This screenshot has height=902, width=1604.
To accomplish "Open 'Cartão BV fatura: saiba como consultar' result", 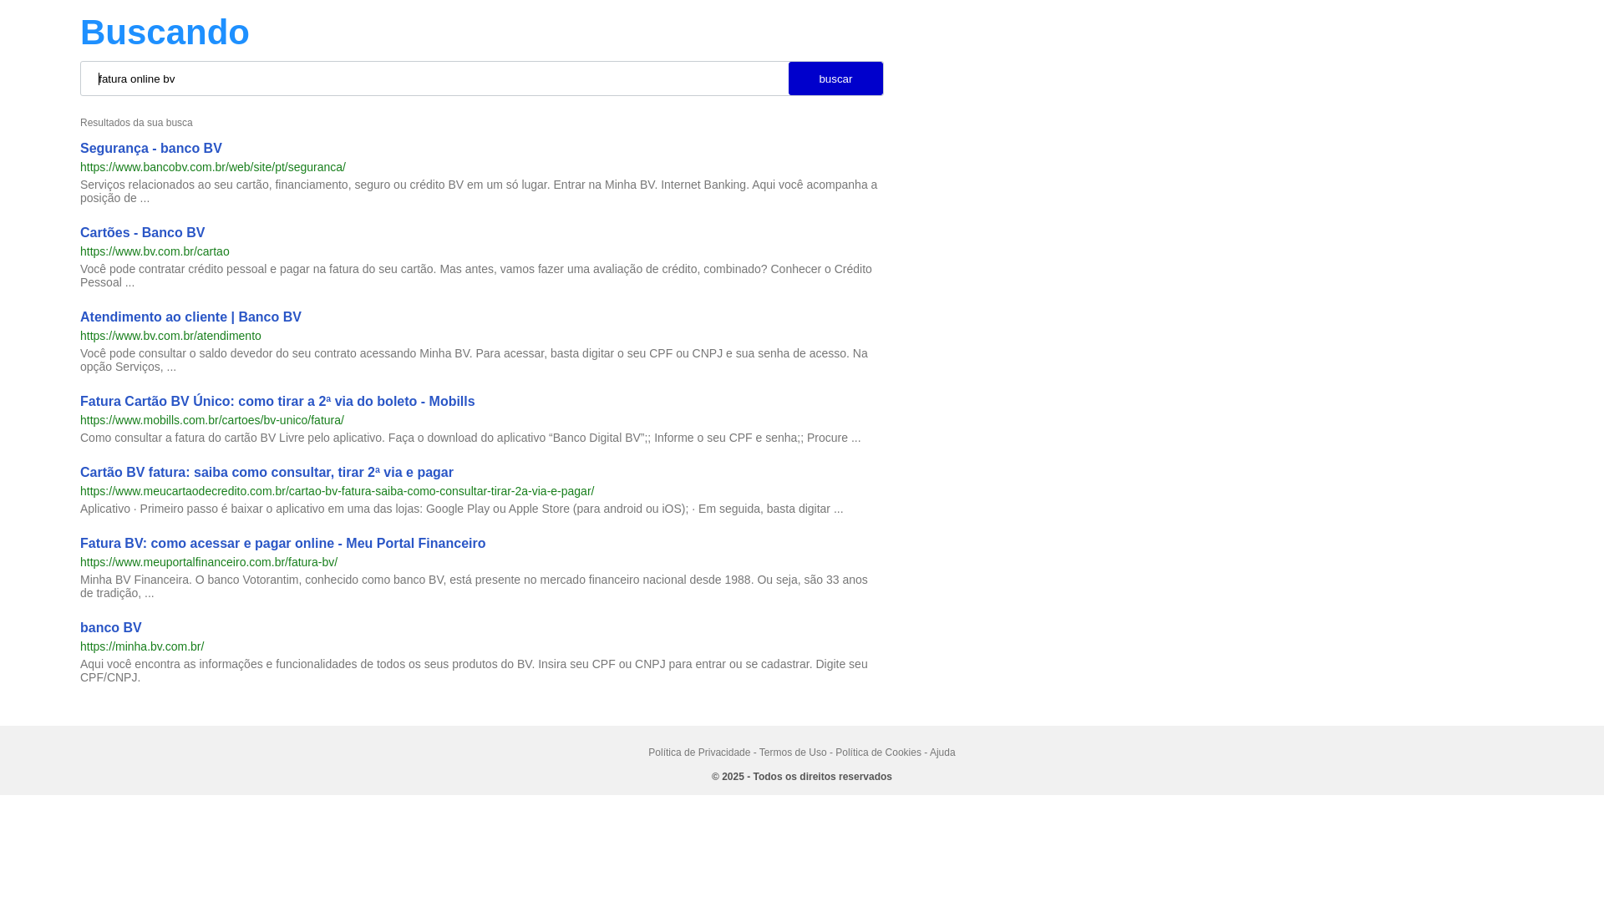I will (266, 473).
